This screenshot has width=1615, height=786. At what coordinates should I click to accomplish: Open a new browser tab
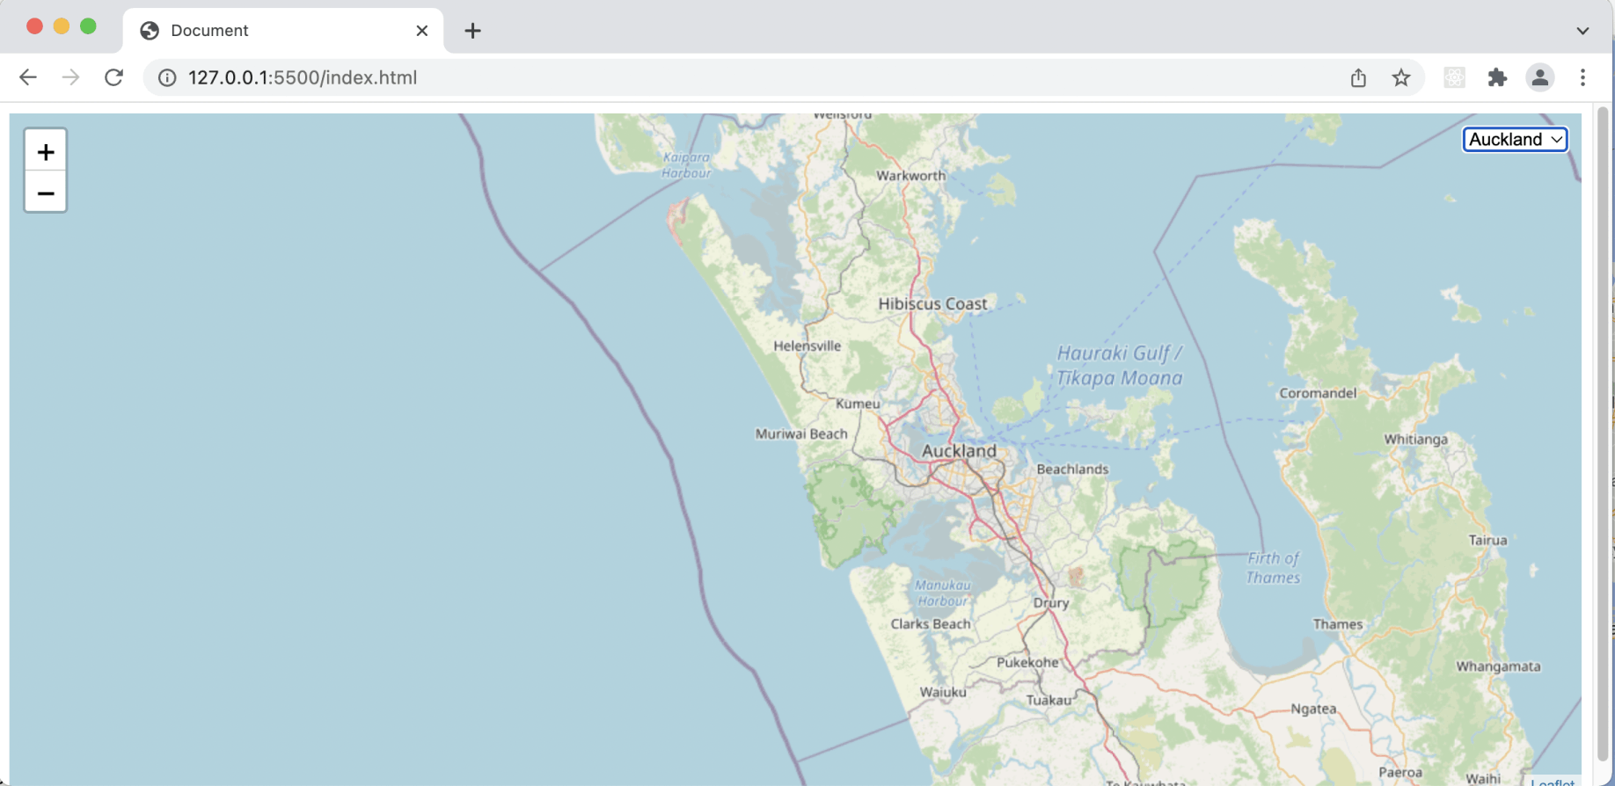tap(472, 31)
